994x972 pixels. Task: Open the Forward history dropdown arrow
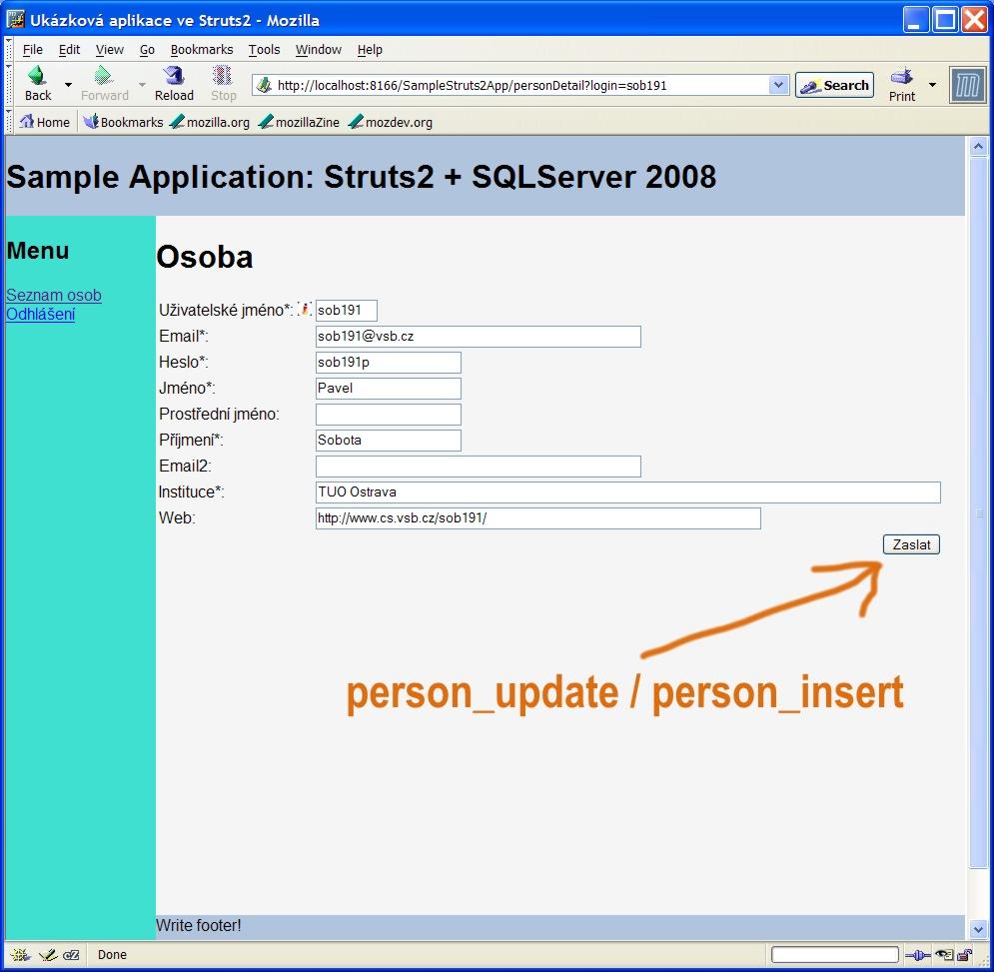(x=142, y=84)
